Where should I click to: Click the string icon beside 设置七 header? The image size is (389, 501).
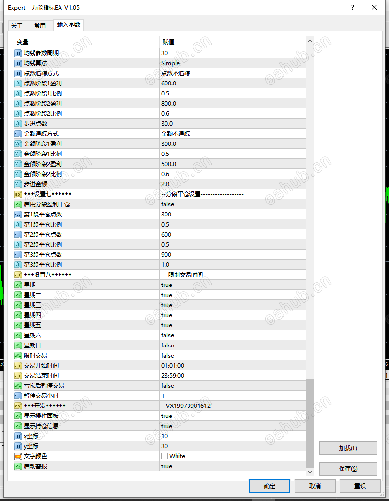coord(18,194)
